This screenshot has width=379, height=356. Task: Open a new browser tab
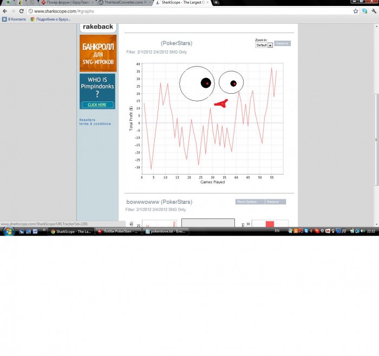[216, 2]
